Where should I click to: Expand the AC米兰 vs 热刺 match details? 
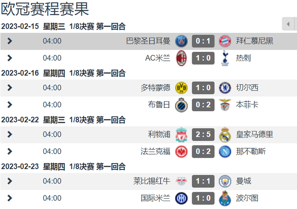(10, 58)
